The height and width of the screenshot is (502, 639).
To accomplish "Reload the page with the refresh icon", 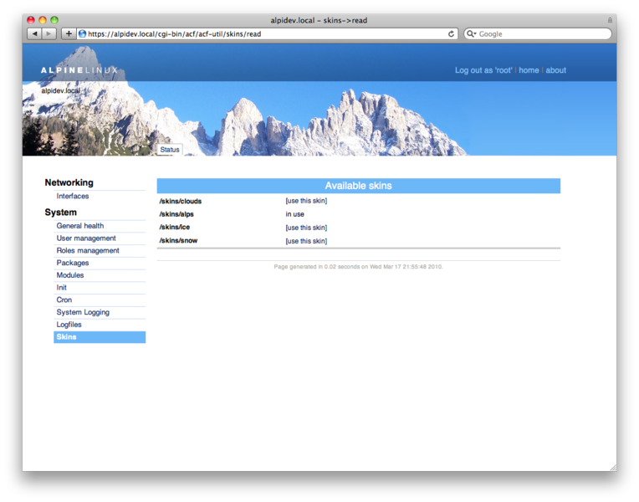I will 451,33.
